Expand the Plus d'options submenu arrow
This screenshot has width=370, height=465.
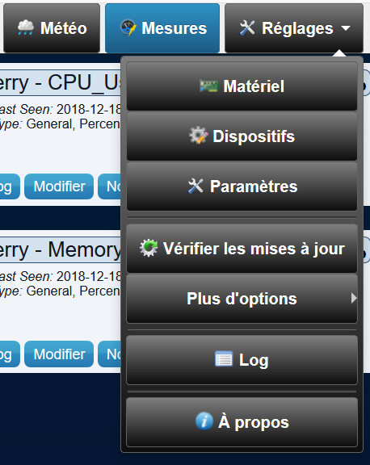pos(353,298)
